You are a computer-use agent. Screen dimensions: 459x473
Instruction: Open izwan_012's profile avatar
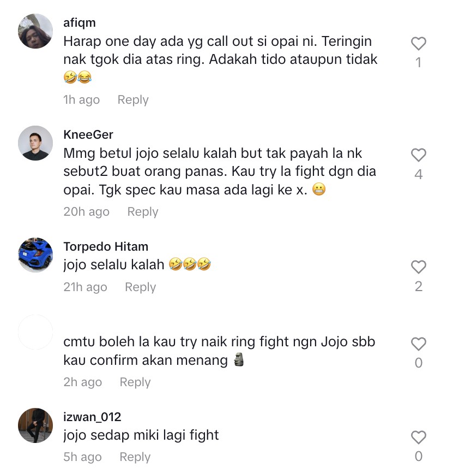(35, 425)
